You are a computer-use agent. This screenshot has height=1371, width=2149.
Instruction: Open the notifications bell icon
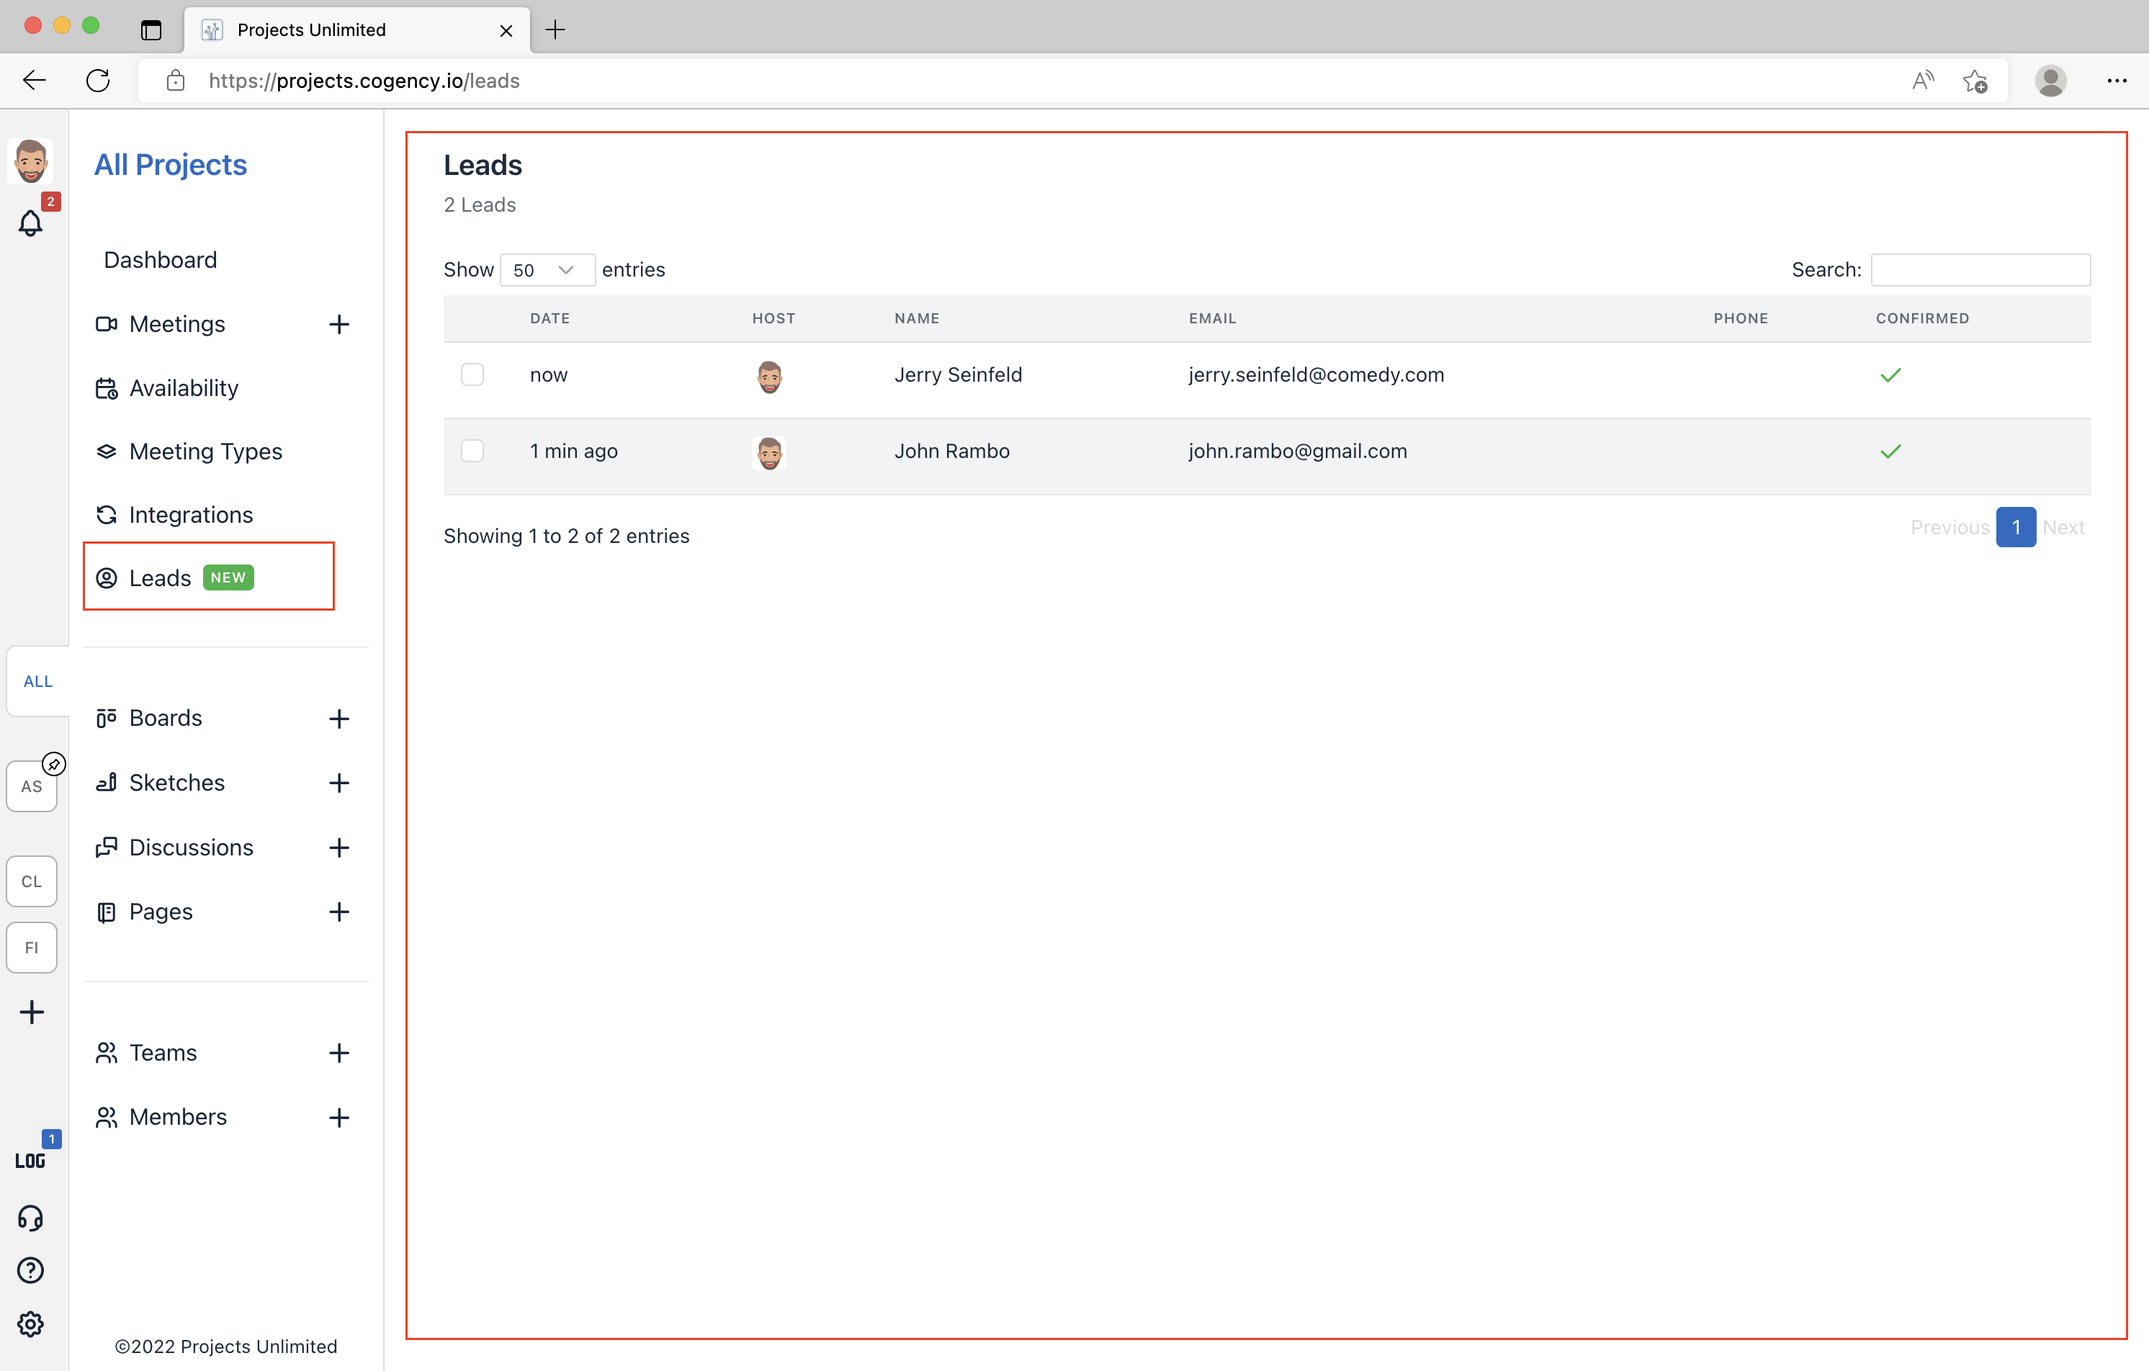(30, 222)
